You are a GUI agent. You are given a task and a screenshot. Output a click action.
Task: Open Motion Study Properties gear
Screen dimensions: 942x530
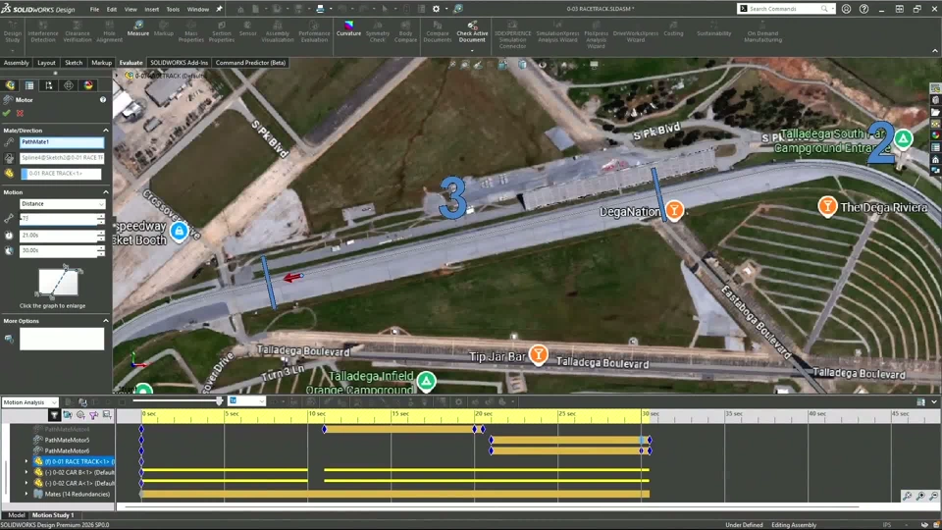coord(458,402)
